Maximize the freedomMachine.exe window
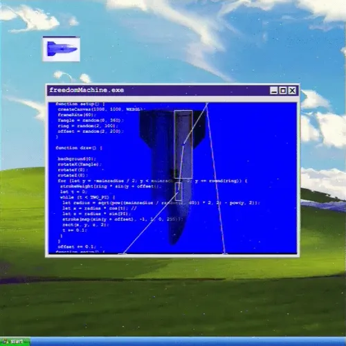 coord(283,91)
